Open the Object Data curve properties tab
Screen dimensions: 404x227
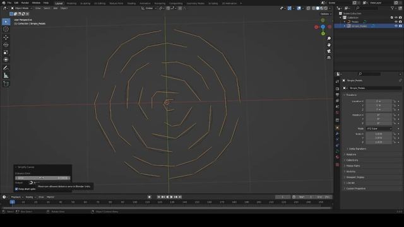point(337,151)
